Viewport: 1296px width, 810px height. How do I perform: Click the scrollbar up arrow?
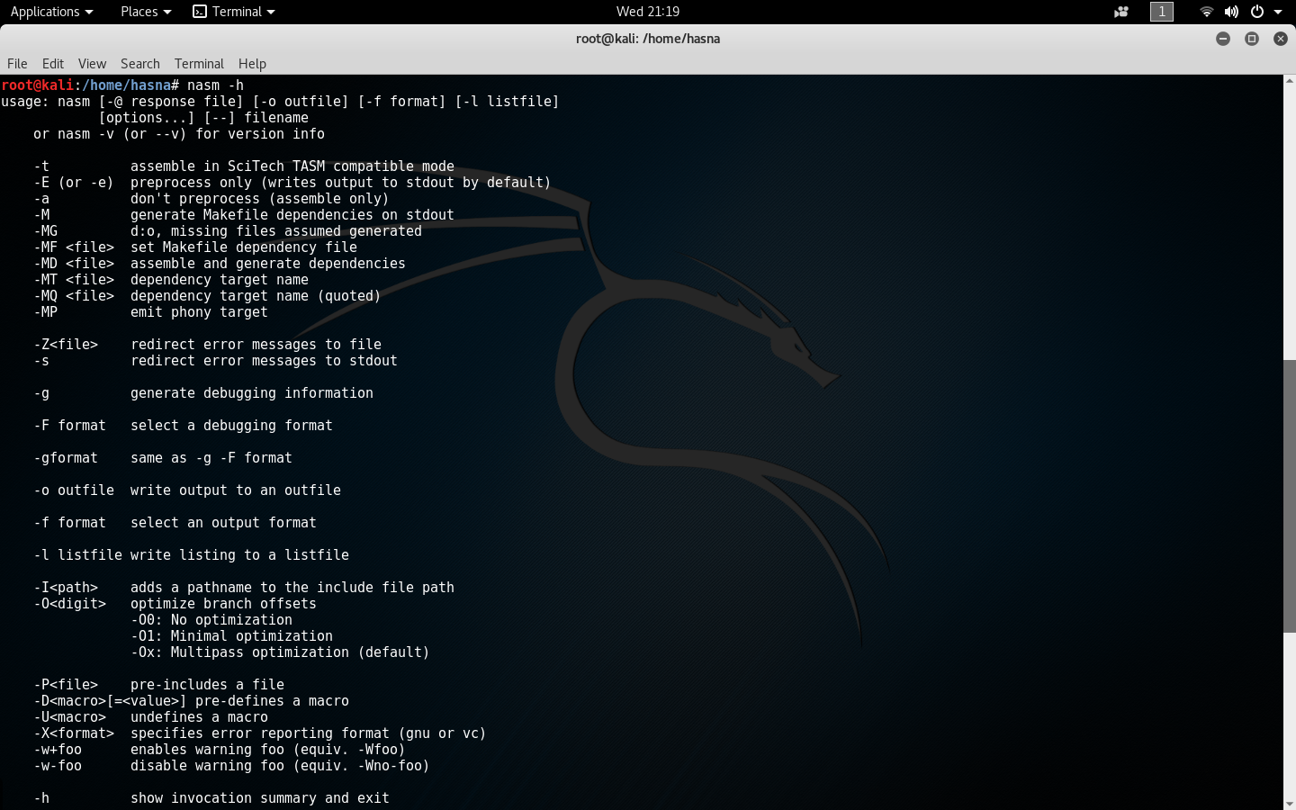click(x=1289, y=81)
